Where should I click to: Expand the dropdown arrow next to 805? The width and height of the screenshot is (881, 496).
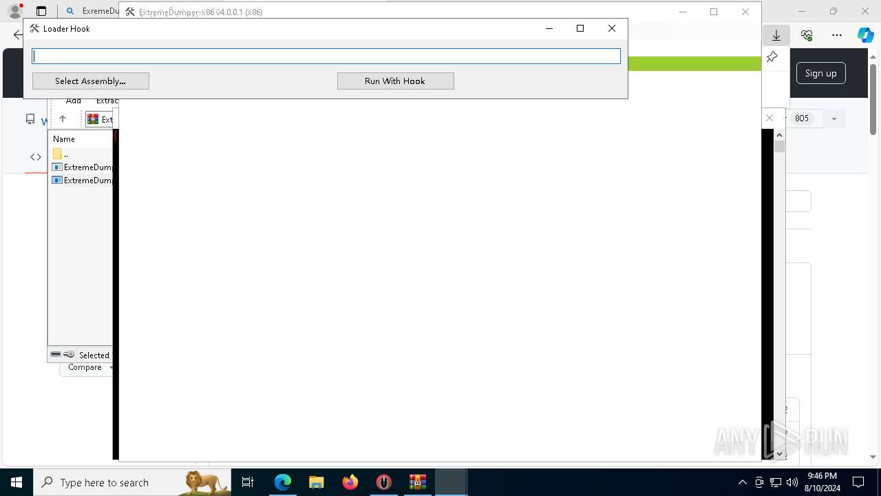pyautogui.click(x=834, y=118)
